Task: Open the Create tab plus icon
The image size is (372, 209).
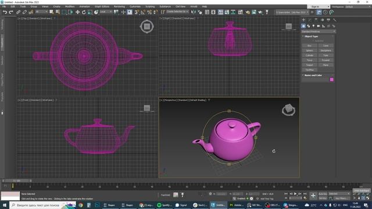Action: [x=303, y=20]
